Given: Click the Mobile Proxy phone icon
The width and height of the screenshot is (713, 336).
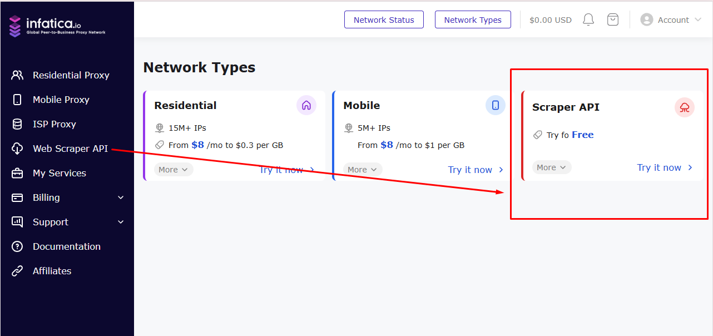Looking at the screenshot, I should (x=17, y=100).
